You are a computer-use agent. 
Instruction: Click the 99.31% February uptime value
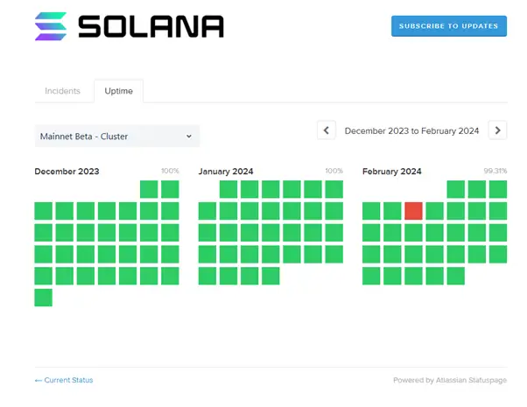tap(495, 171)
